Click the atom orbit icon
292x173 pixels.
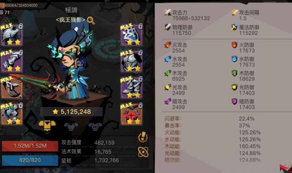click(143, 152)
